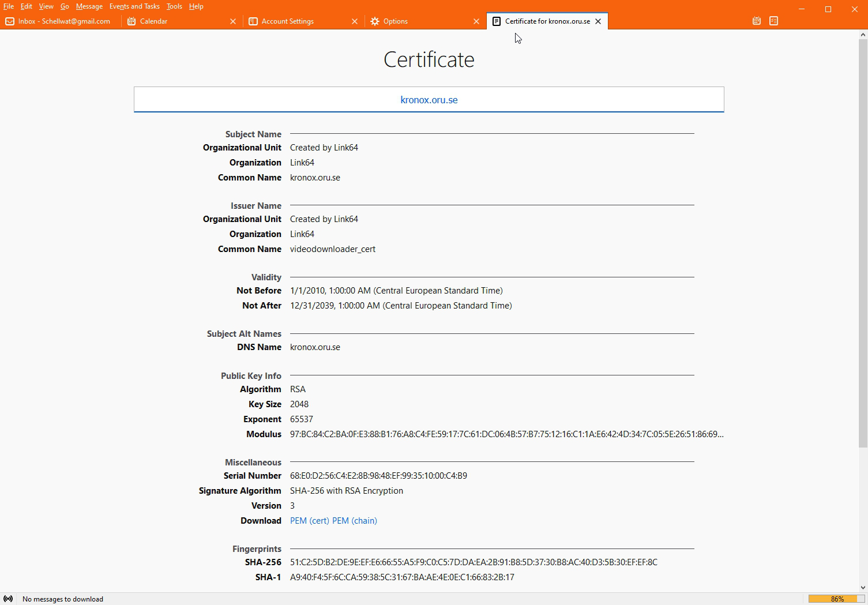This screenshot has width=868, height=605.
Task: Click the issuer common name videodownloader_cert
Action: click(x=333, y=249)
